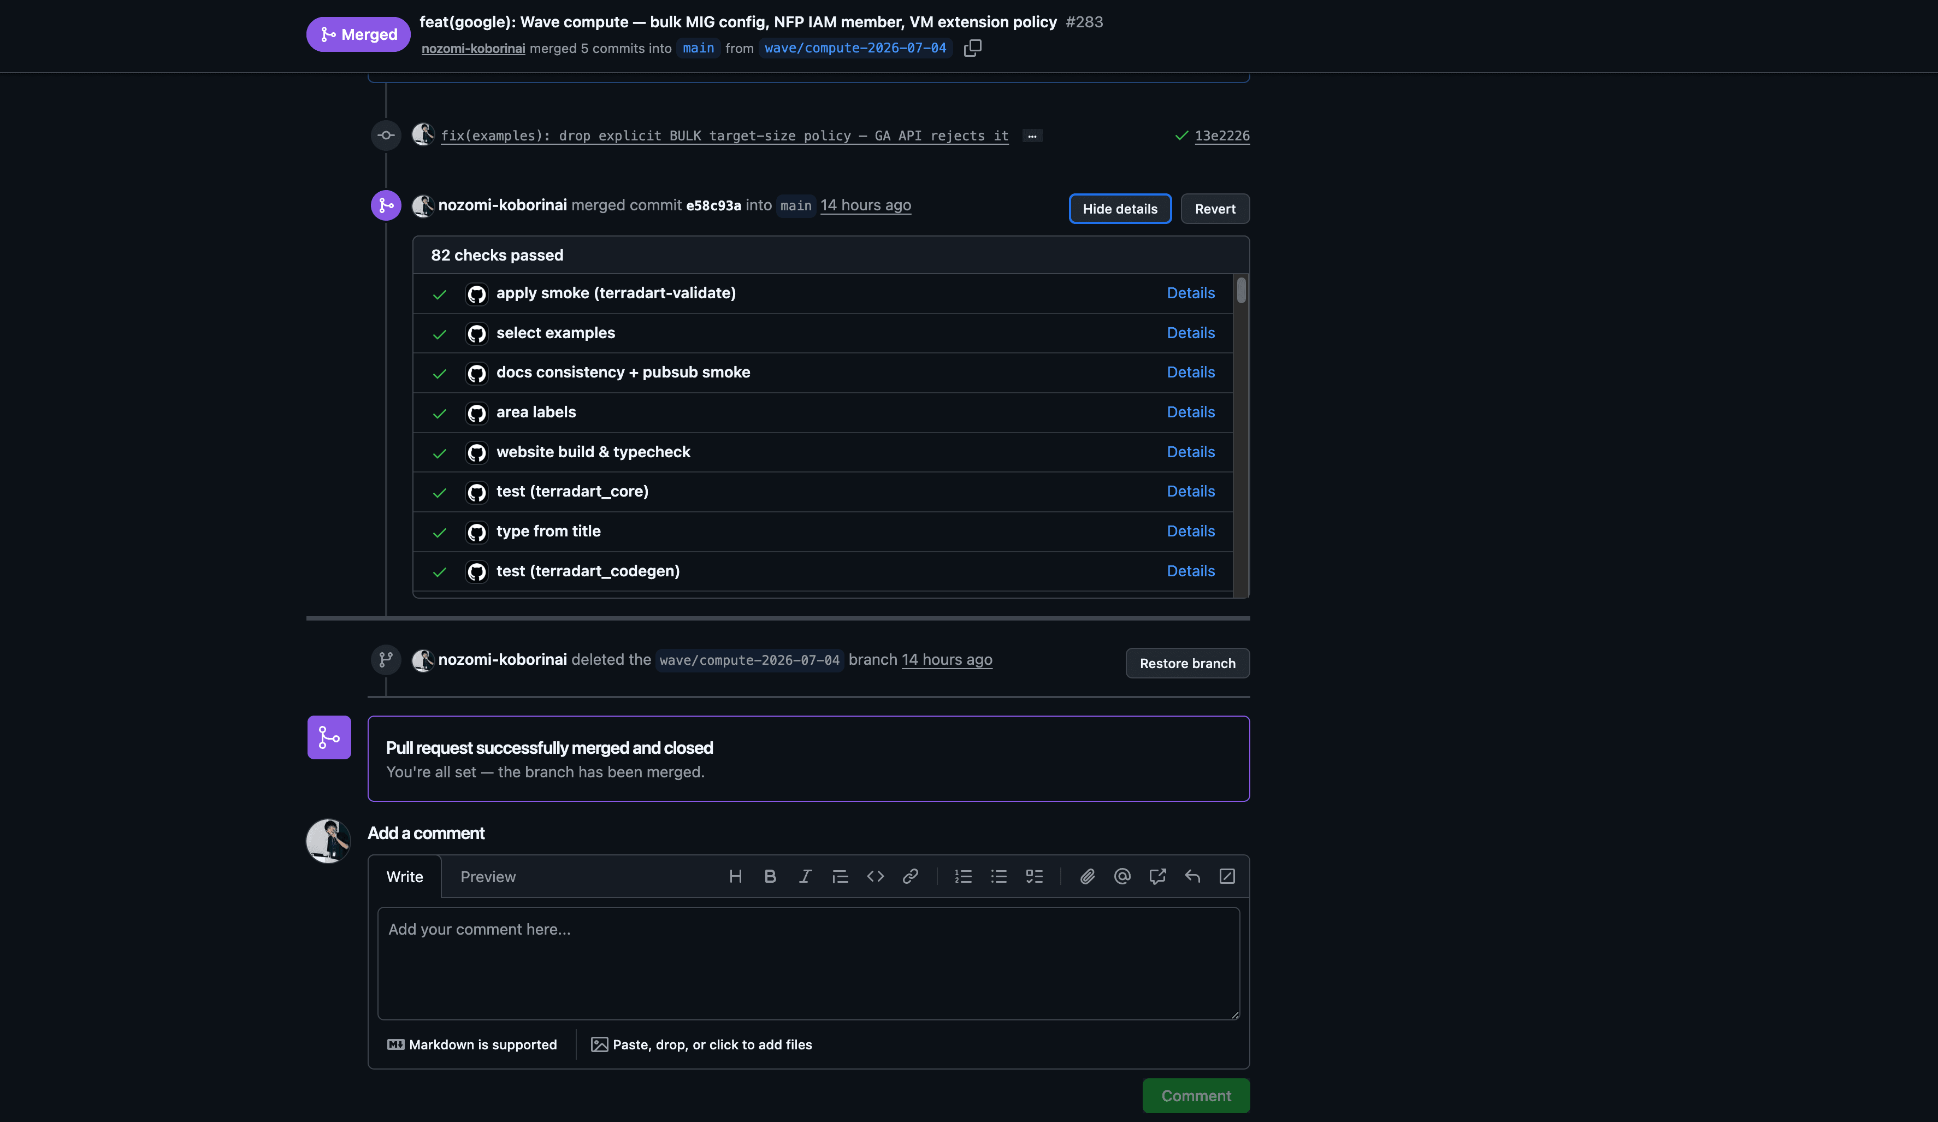Copy the branch name with the copy icon
Screen dimensions: 1938x1122
click(972, 48)
